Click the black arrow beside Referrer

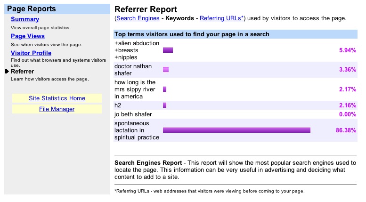[x=7, y=71]
